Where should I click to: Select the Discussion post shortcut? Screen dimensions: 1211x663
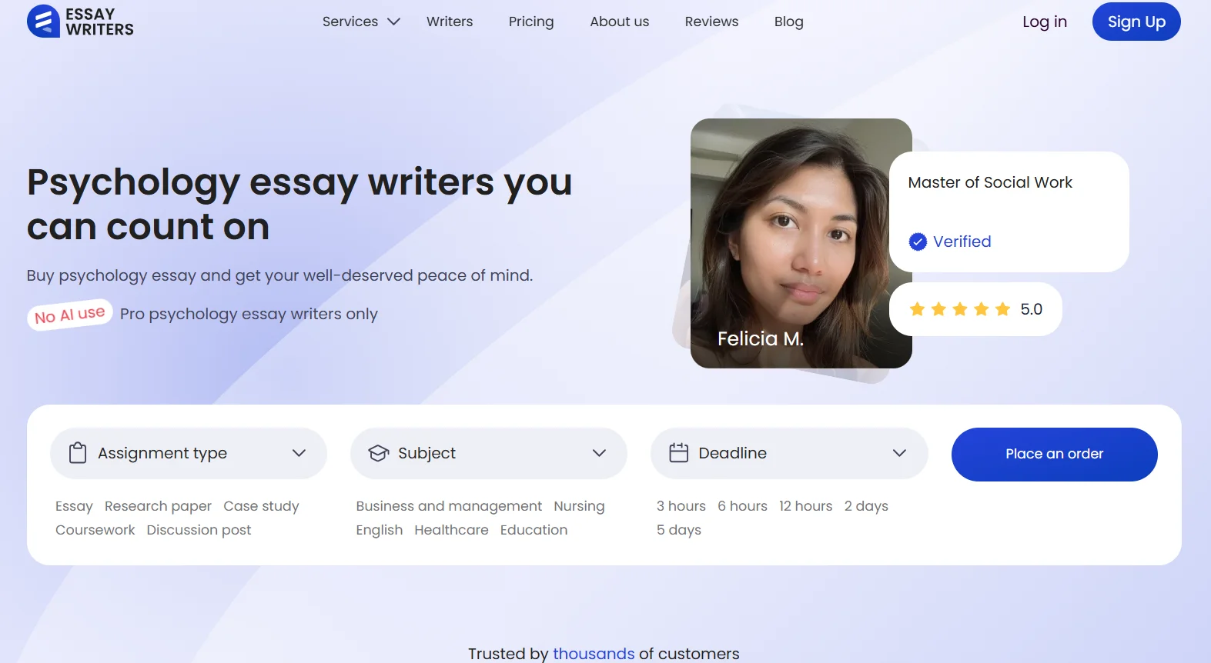(x=199, y=530)
